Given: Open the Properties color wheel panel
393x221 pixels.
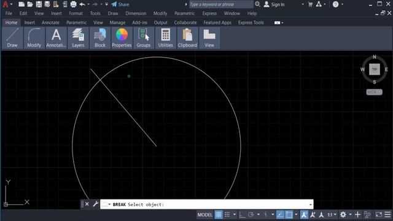Looking at the screenshot, I should pos(122,38).
